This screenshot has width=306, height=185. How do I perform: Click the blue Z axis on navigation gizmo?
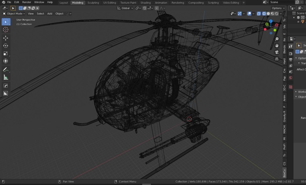click(x=271, y=21)
